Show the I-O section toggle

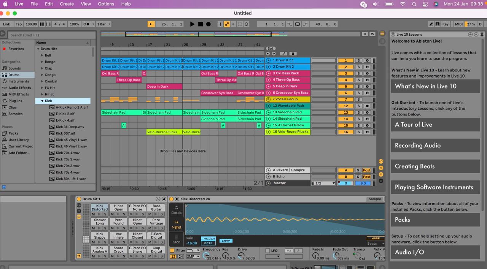[x=381, y=161]
